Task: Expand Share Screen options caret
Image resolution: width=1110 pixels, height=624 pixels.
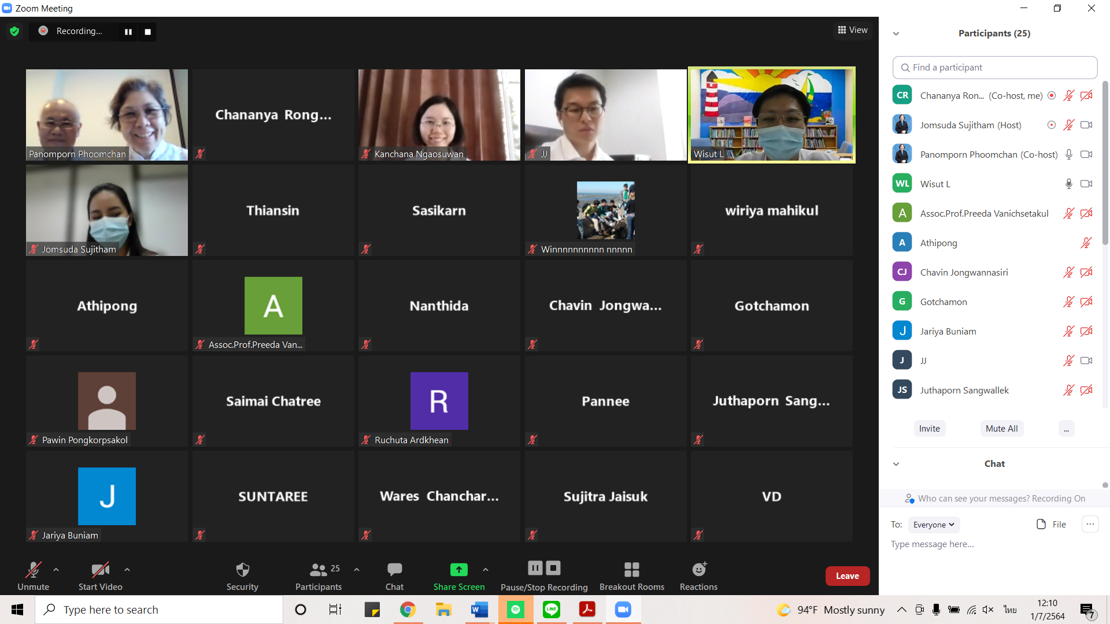Action: [x=486, y=570]
